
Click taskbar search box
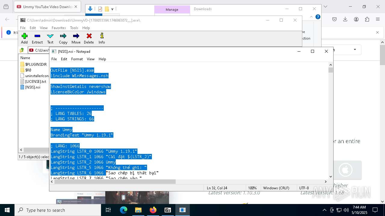click(x=58, y=210)
